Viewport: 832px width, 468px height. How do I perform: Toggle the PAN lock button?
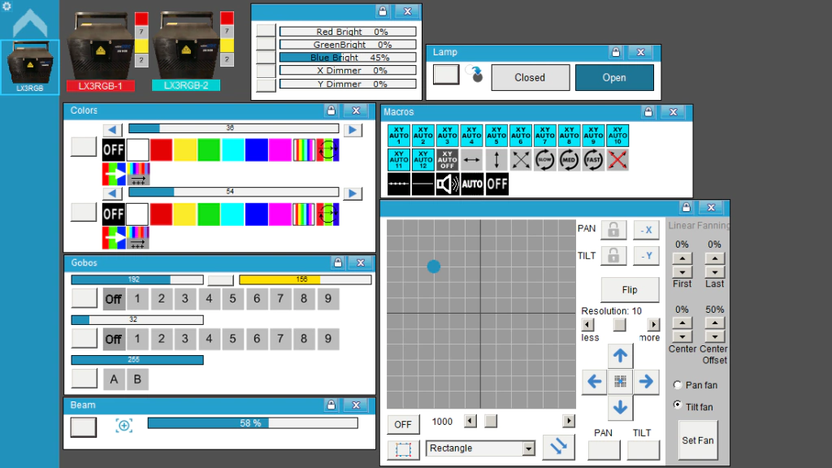coord(613,230)
